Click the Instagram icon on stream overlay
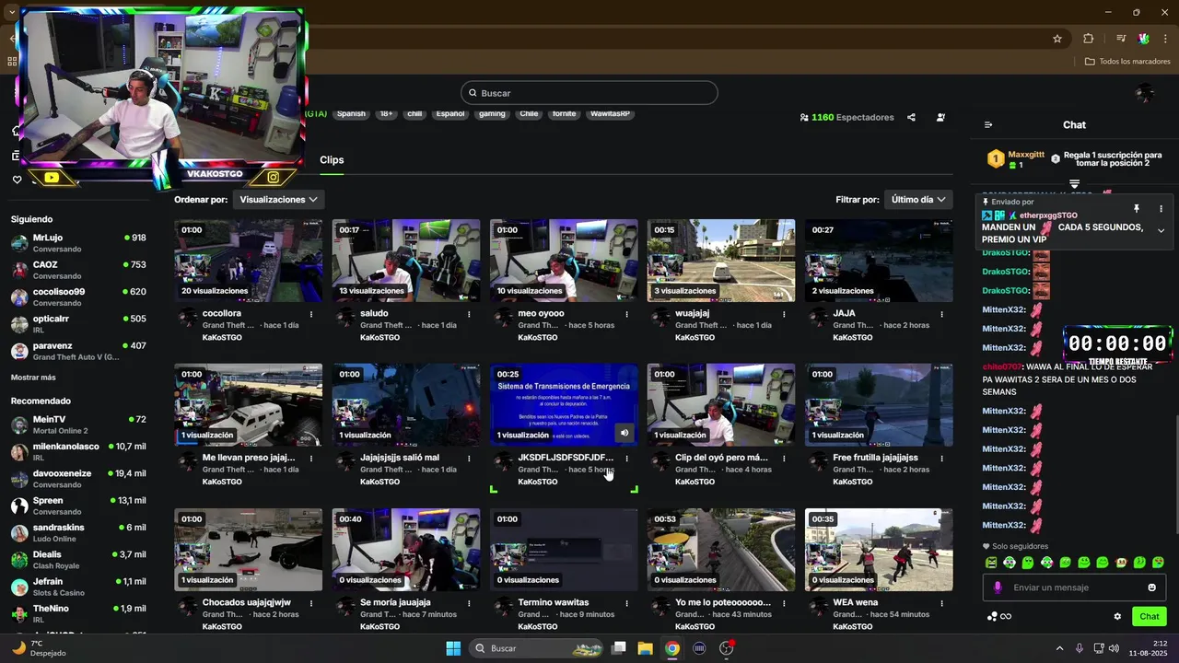This screenshot has width=1179, height=663. pyautogui.click(x=274, y=177)
